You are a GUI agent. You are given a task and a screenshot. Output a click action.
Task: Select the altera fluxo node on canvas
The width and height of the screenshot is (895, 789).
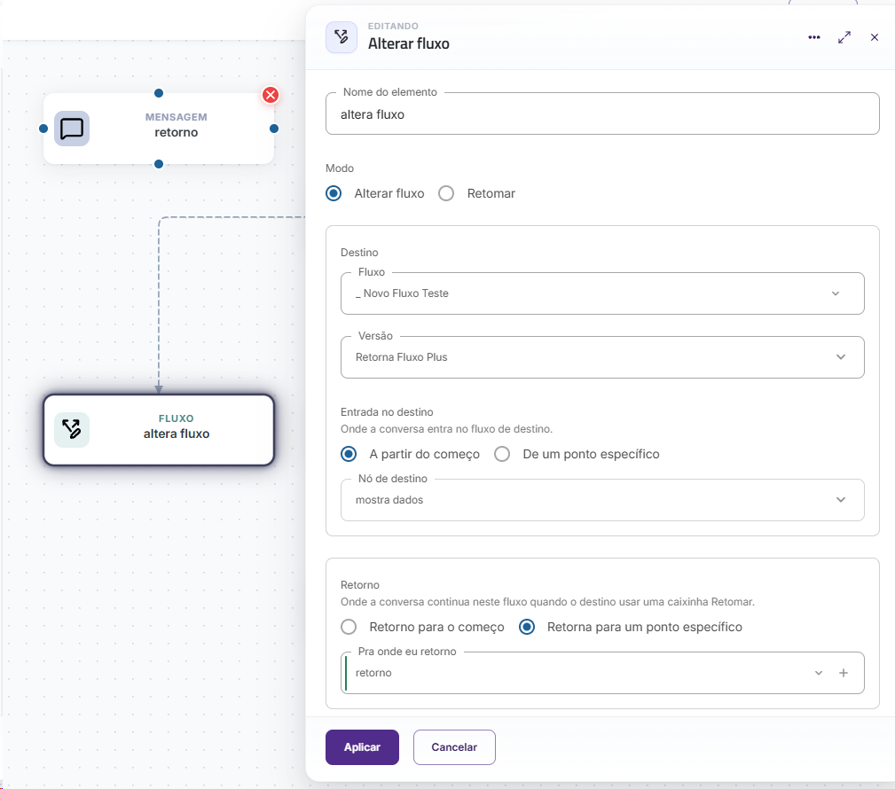[x=159, y=430]
